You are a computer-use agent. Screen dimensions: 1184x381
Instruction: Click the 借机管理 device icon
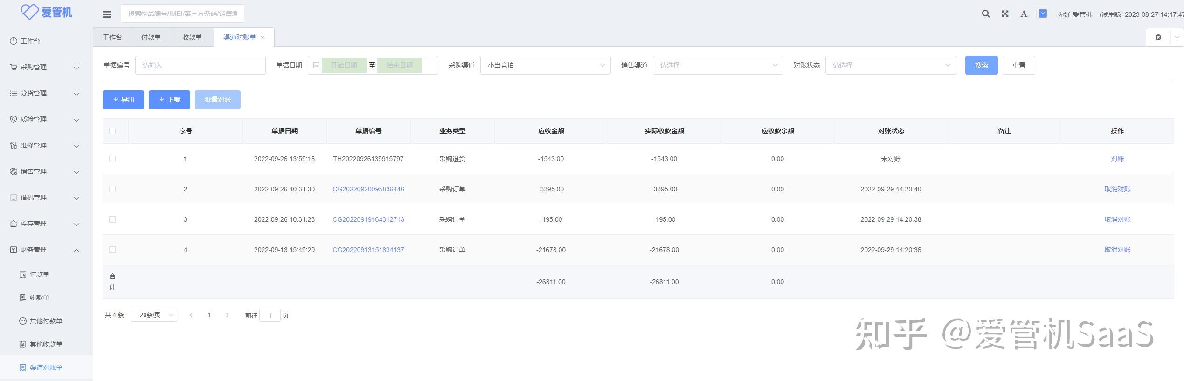(x=14, y=197)
